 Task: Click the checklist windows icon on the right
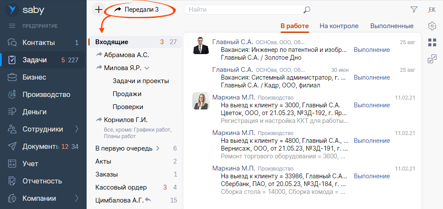[x=432, y=59]
